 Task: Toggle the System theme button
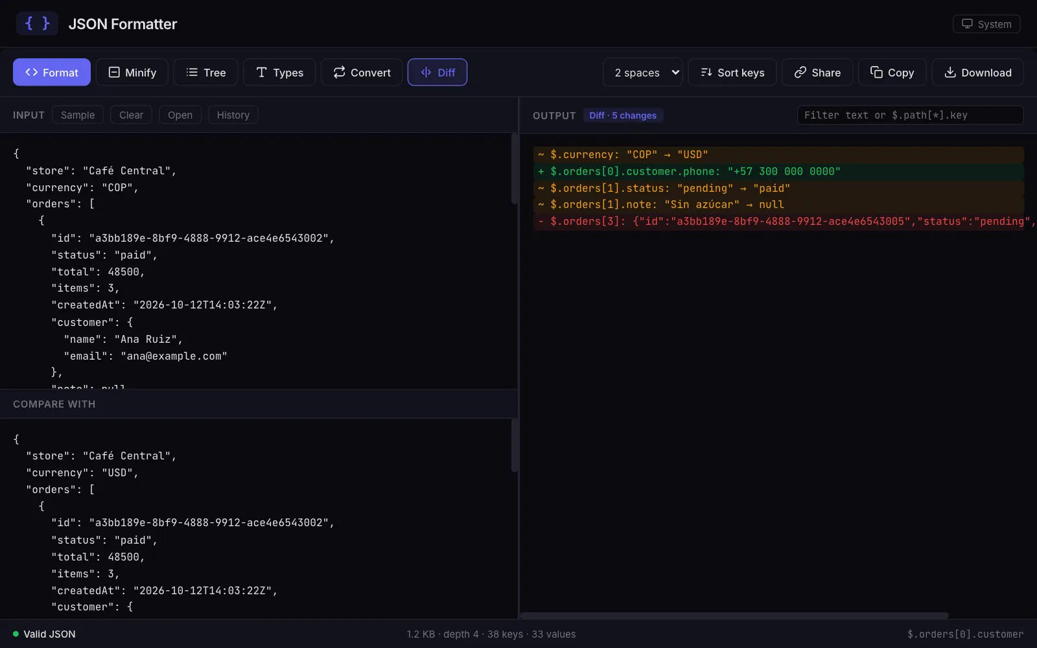[986, 24]
